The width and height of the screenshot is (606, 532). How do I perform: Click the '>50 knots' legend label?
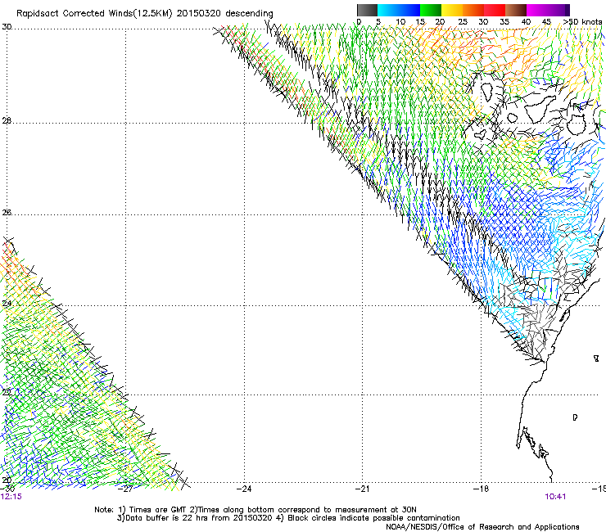click(582, 22)
